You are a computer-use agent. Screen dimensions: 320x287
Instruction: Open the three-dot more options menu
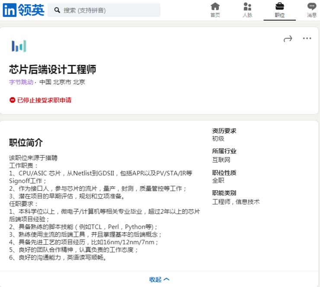coord(307,38)
